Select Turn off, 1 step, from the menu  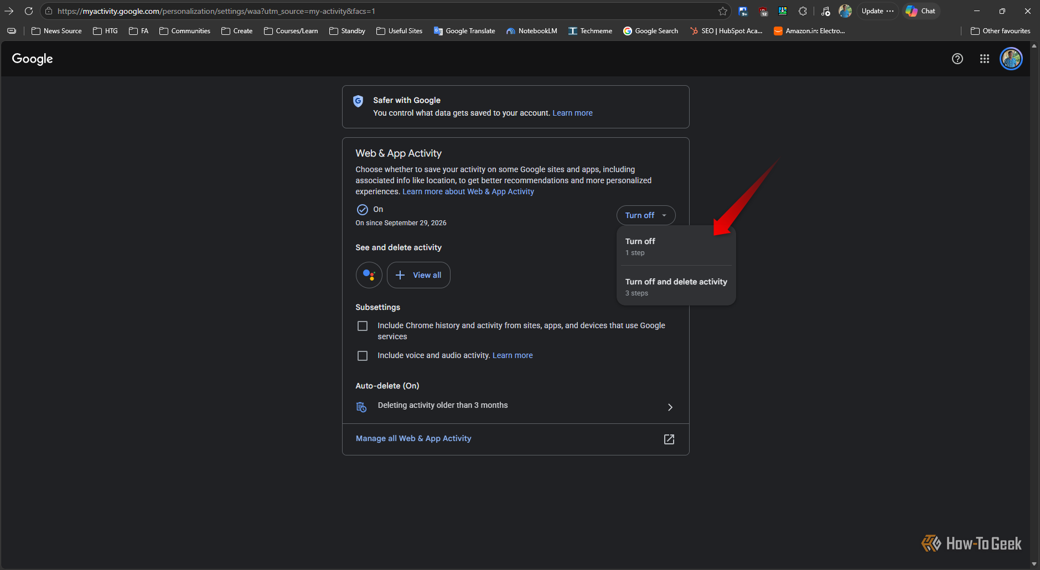point(676,246)
